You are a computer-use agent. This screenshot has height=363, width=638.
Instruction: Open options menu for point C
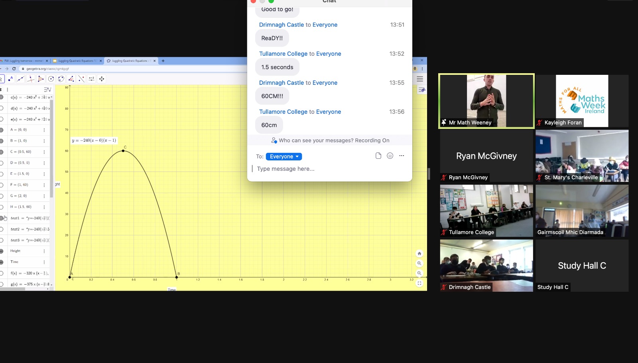pyautogui.click(x=44, y=152)
